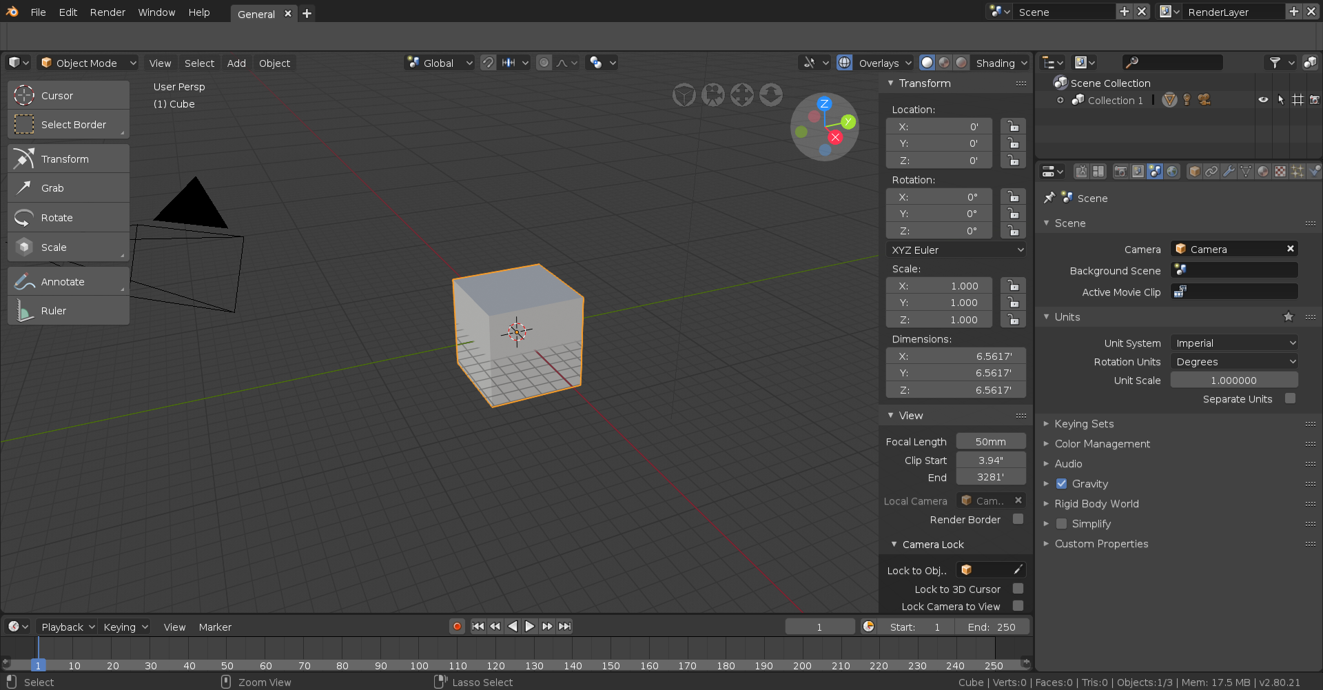This screenshot has width=1323, height=690.
Task: Click the Unit Scale value slider
Action: click(1234, 380)
